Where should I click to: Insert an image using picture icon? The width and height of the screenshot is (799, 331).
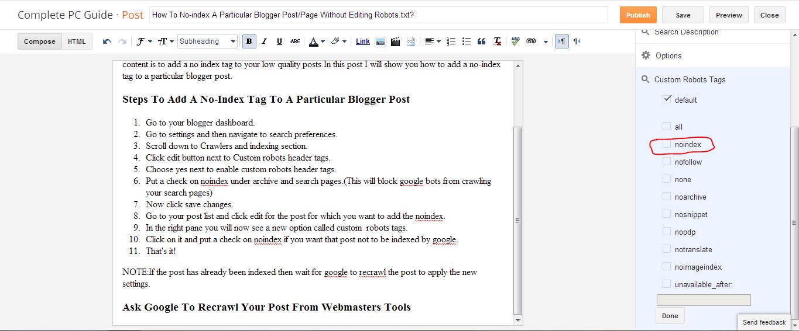pyautogui.click(x=380, y=41)
